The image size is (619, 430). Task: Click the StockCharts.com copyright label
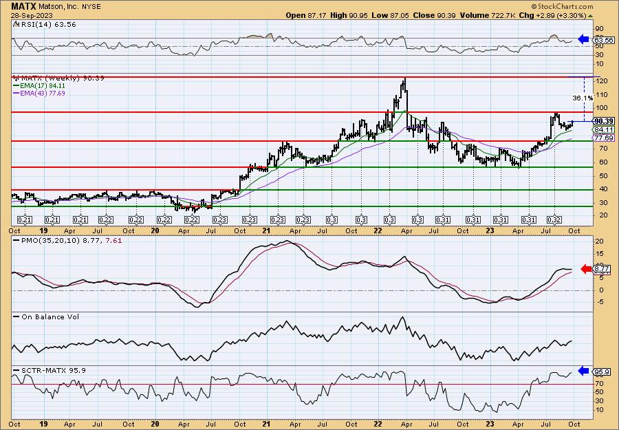point(562,6)
